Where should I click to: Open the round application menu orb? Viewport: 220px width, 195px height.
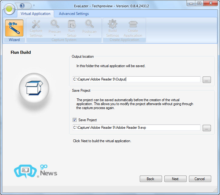[x=9, y=9]
